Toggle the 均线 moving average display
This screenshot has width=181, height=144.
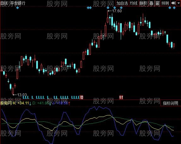click(134, 3)
